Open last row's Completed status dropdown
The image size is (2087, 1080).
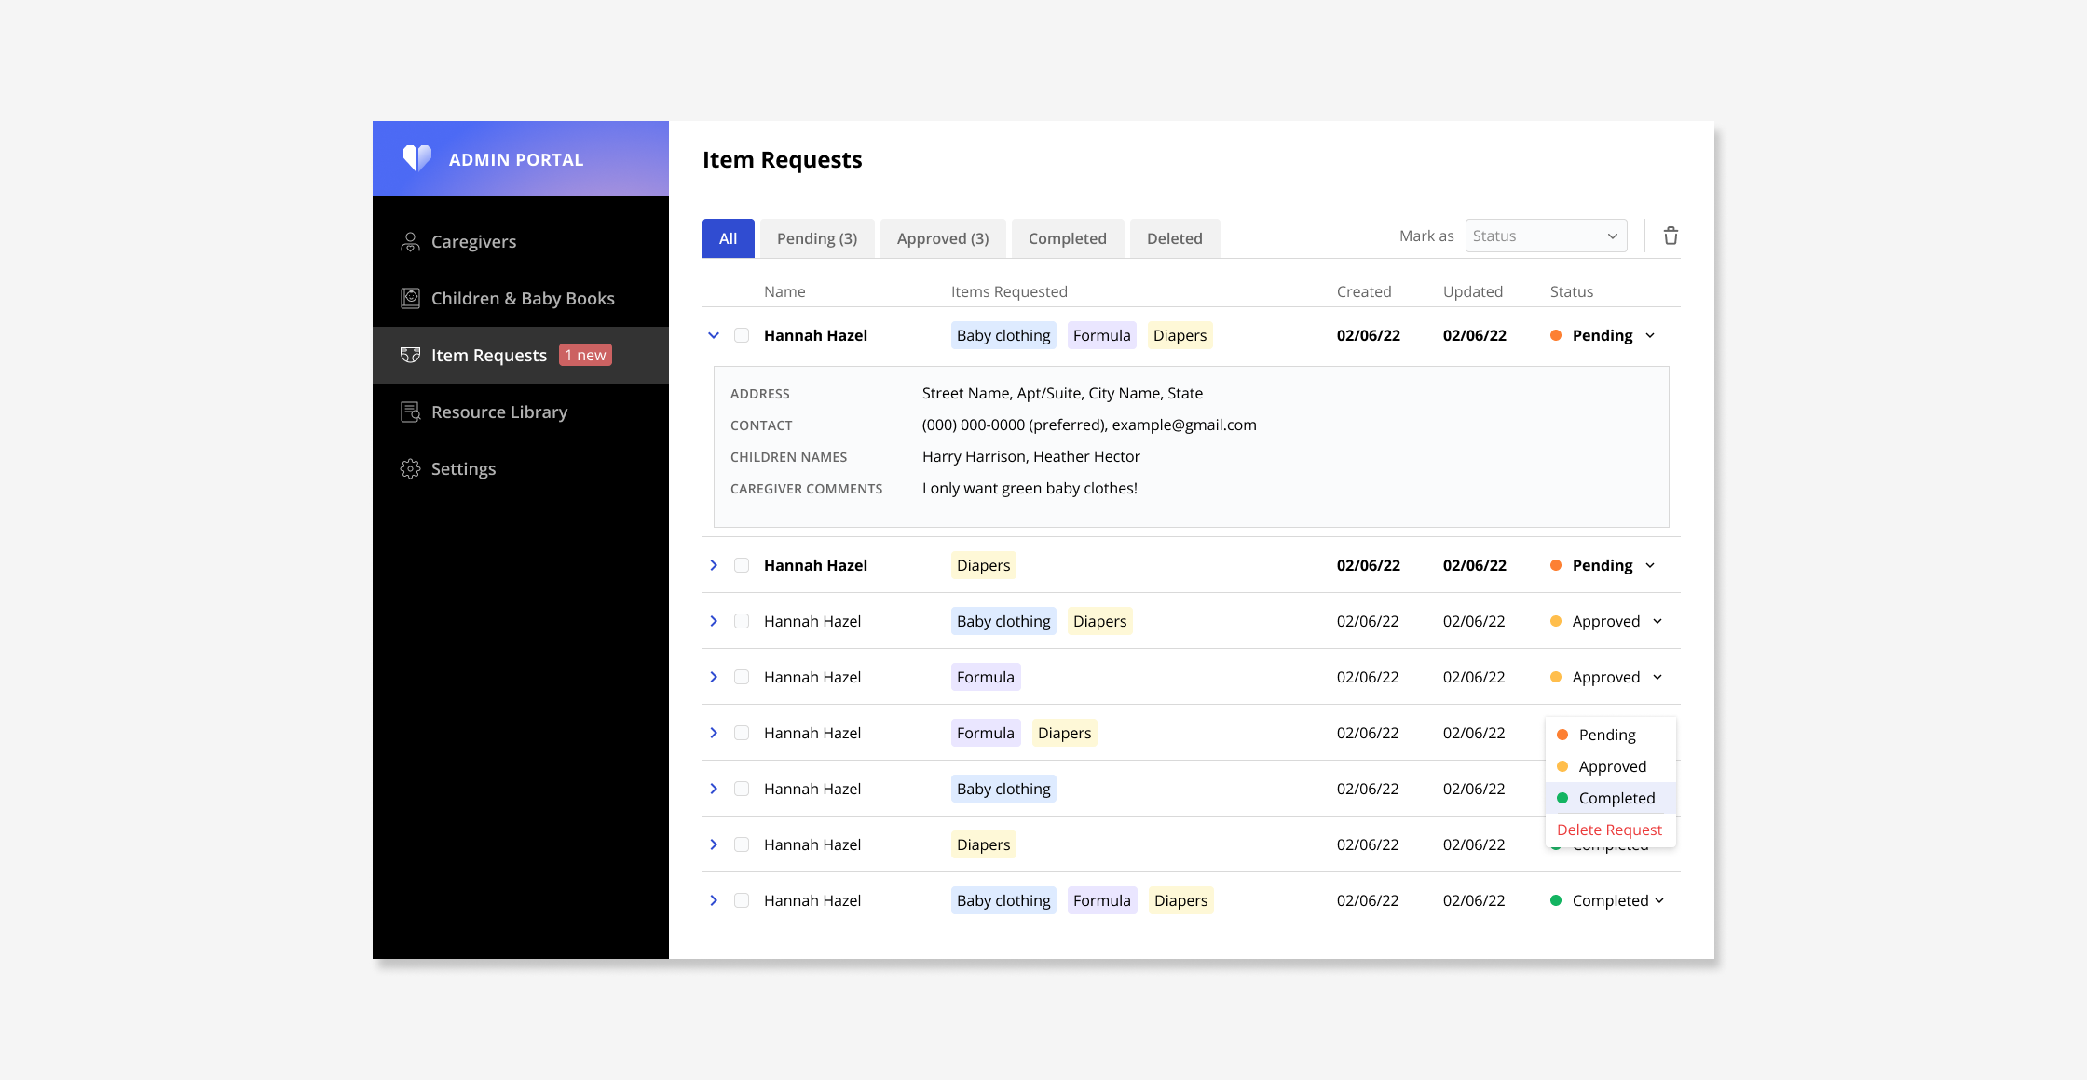click(1658, 900)
